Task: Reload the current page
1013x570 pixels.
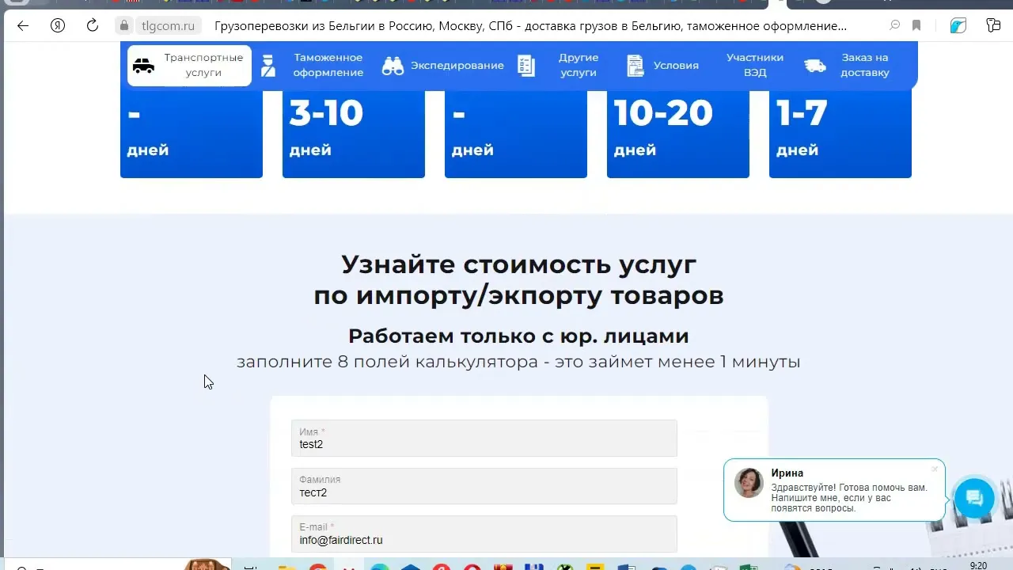Action: coord(93,25)
